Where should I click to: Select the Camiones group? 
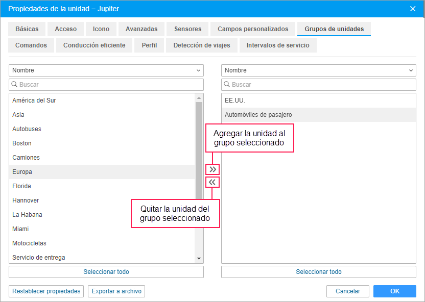click(x=102, y=158)
